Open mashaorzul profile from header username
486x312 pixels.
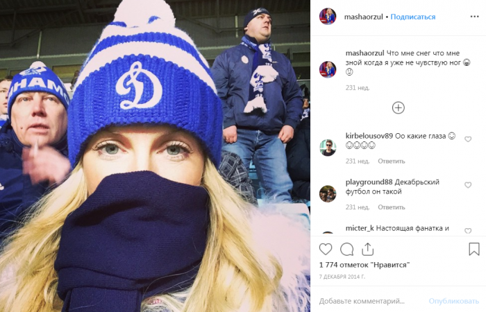(x=364, y=17)
